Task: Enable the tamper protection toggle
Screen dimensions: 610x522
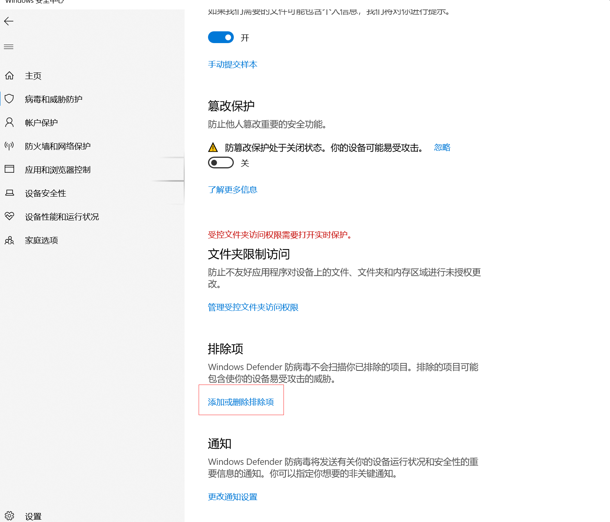Action: [x=221, y=163]
